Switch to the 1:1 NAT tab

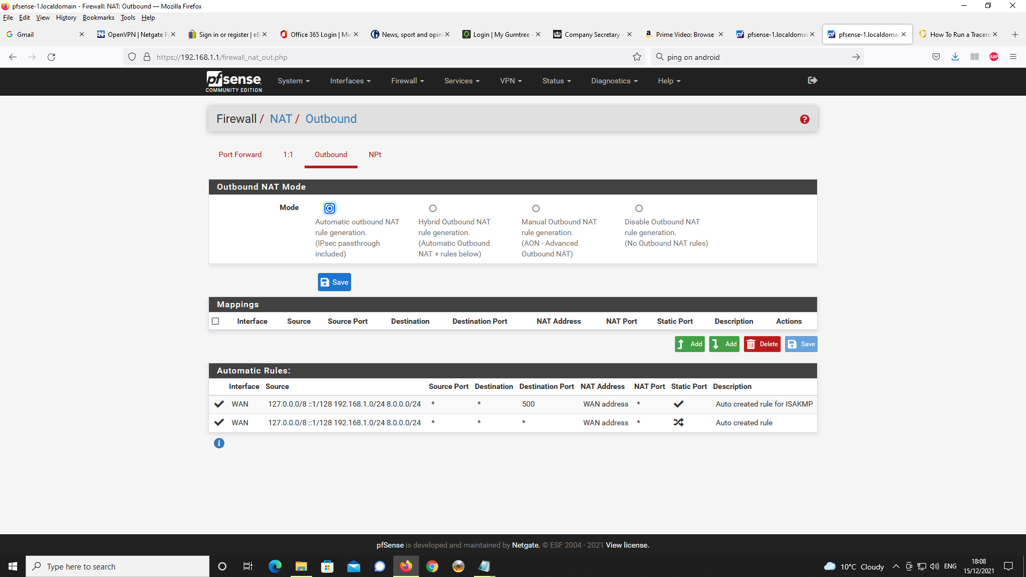[288, 154]
